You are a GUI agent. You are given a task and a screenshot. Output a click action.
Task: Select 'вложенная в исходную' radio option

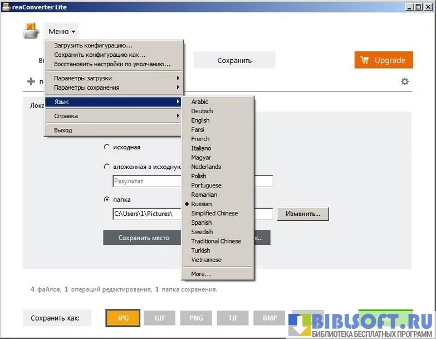[107, 166]
